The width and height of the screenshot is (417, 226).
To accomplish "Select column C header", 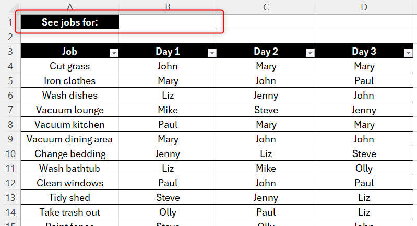I will point(266,7).
